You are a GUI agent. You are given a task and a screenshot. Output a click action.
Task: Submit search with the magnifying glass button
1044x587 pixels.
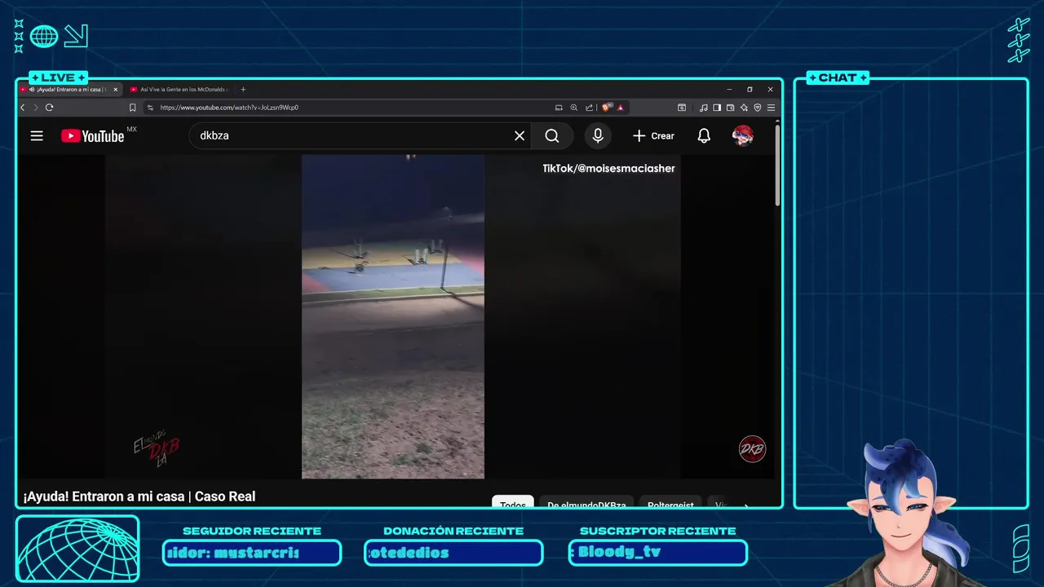[x=552, y=136]
